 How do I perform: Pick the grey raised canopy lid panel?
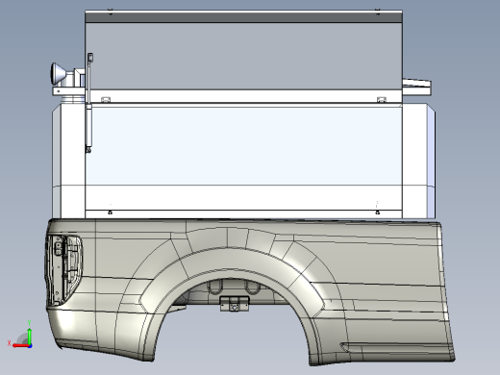point(243,56)
